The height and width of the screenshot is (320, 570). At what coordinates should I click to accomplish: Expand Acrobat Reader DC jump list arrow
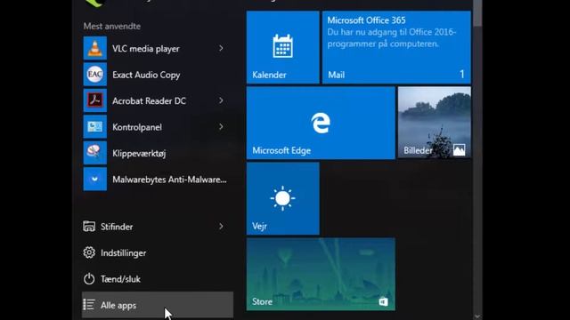(x=221, y=100)
